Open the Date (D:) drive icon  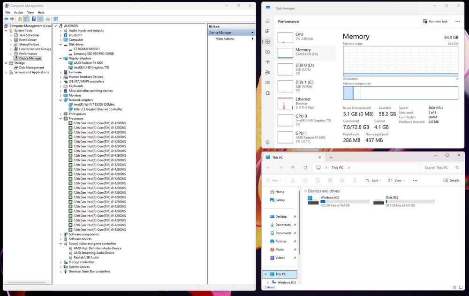(378, 202)
